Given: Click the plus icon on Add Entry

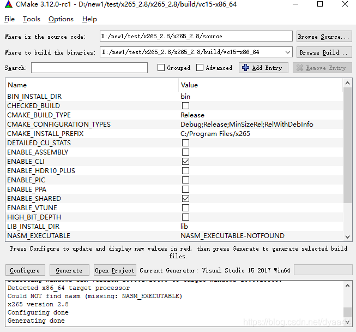Looking at the screenshot, I should (x=245, y=68).
